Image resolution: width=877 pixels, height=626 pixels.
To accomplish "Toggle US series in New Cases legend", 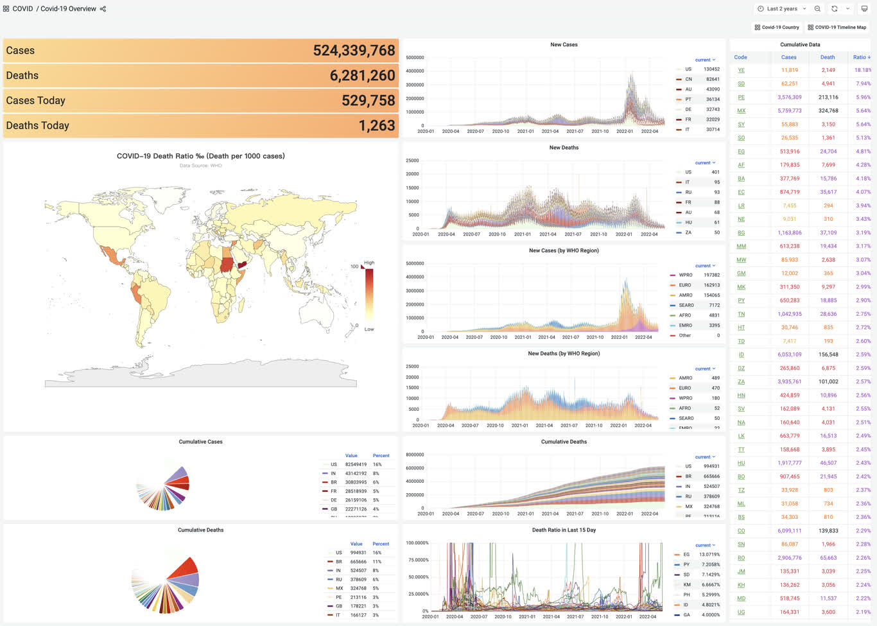I will pyautogui.click(x=688, y=69).
